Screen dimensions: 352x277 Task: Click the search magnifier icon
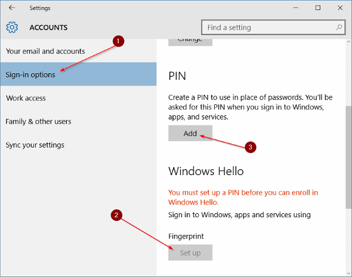click(x=340, y=28)
